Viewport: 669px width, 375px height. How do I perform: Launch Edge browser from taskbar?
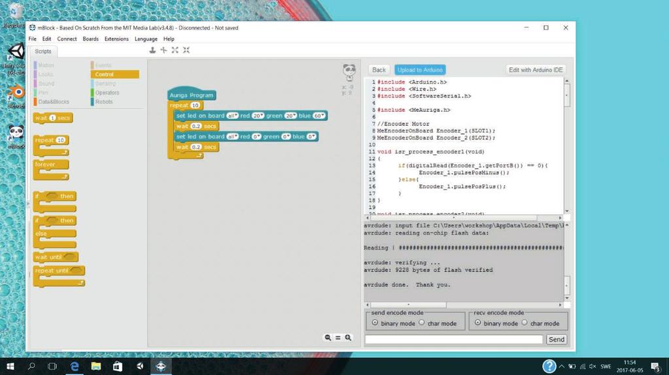[x=75, y=366]
